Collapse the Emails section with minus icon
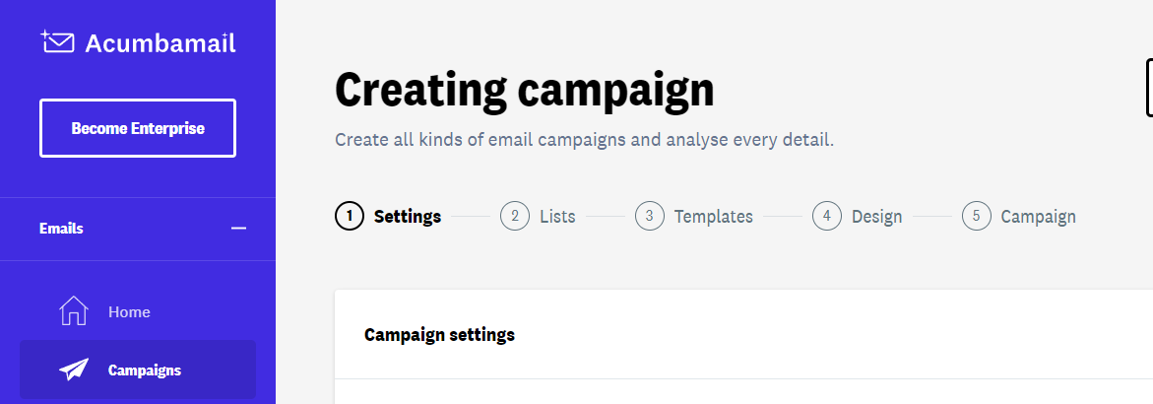The width and height of the screenshot is (1153, 404). click(238, 229)
